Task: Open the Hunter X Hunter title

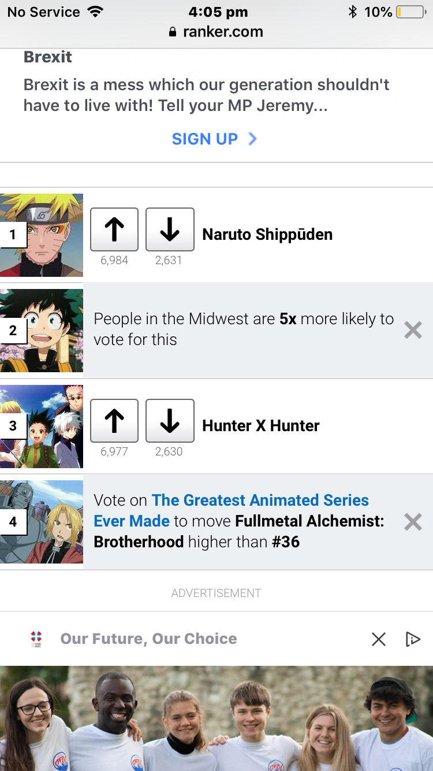Action: (x=260, y=426)
